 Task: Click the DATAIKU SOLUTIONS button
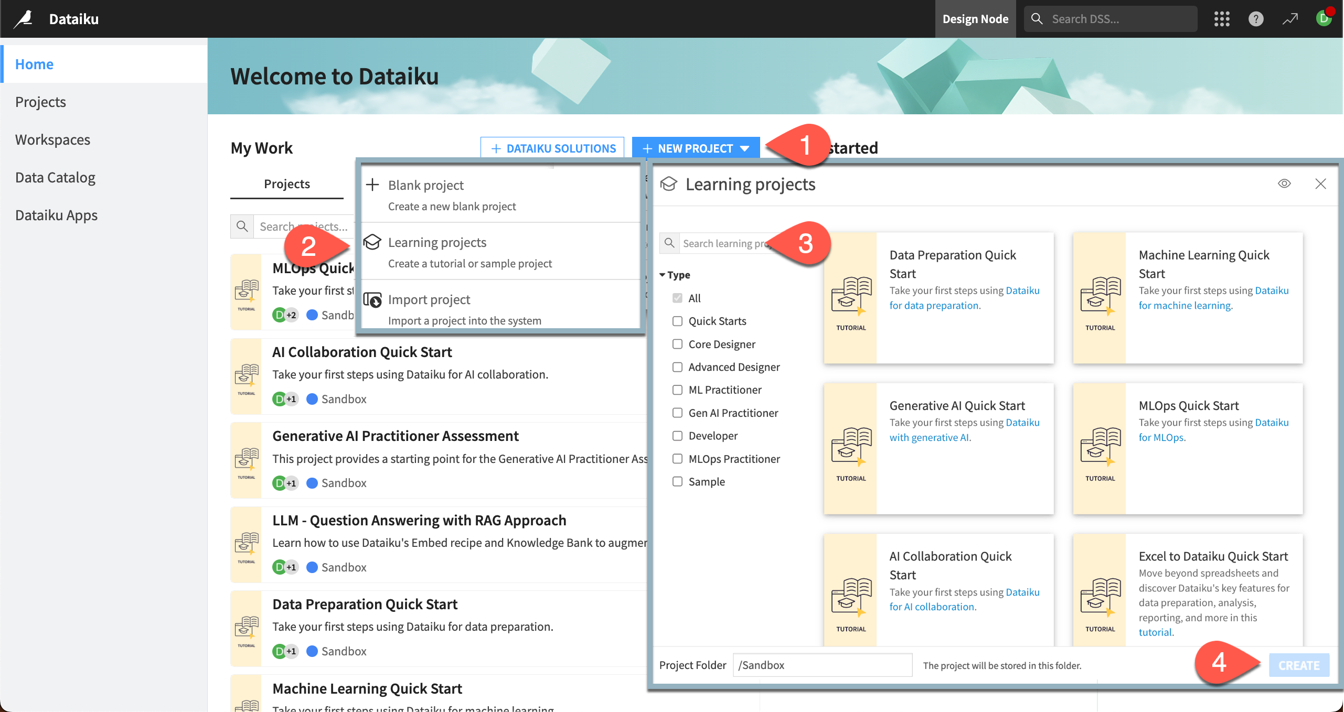coord(552,148)
